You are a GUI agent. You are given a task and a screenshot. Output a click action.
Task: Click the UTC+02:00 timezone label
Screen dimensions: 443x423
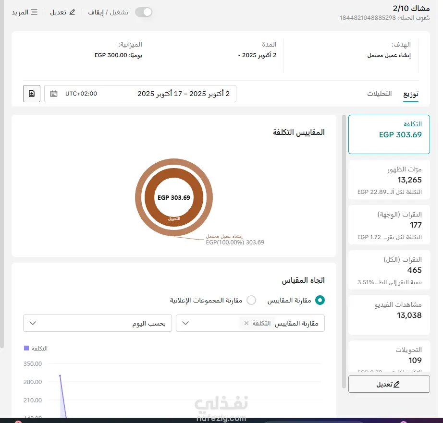[81, 94]
